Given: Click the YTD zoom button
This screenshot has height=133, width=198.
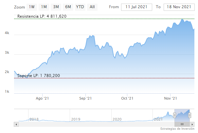Looking at the screenshot, I should [80, 7].
